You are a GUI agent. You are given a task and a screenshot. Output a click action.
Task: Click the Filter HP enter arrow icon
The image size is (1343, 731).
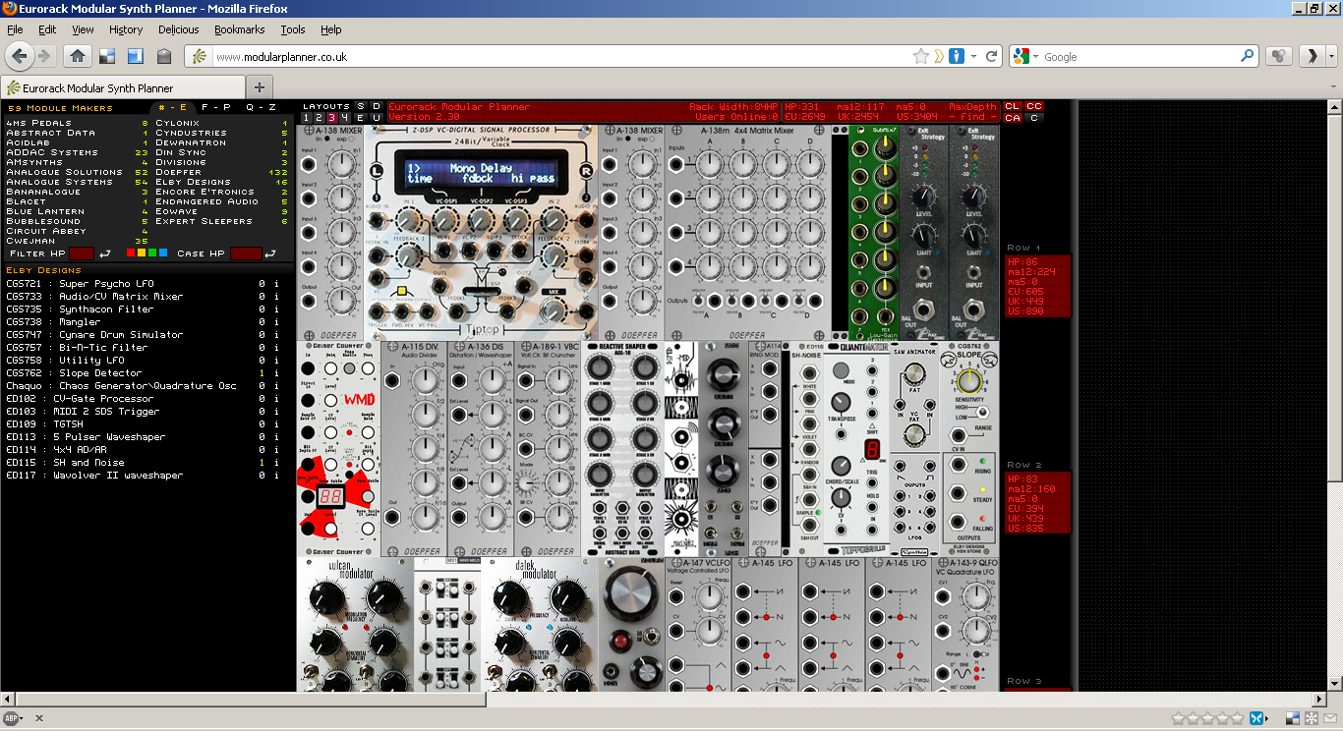(x=105, y=253)
